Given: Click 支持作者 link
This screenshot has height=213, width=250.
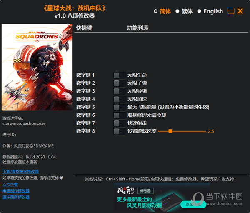Looking at the screenshot, I should coord(10,184).
